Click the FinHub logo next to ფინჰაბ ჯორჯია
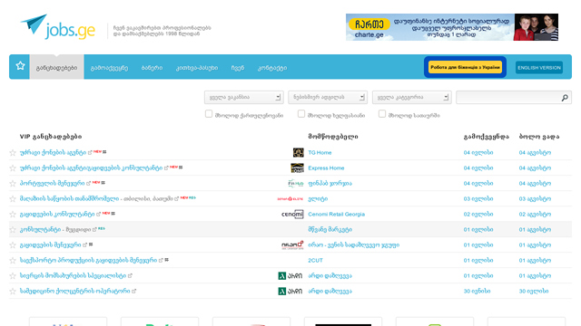This screenshot has width=581, height=326. click(296, 183)
